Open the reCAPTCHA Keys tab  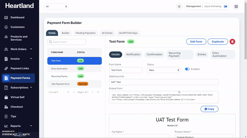(x=128, y=33)
